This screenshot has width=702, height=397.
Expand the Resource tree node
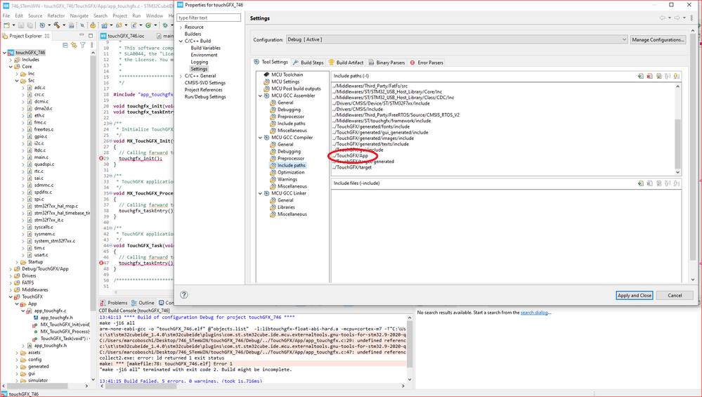click(x=181, y=27)
